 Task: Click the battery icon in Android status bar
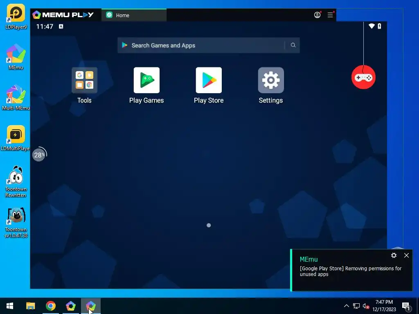[x=379, y=26]
